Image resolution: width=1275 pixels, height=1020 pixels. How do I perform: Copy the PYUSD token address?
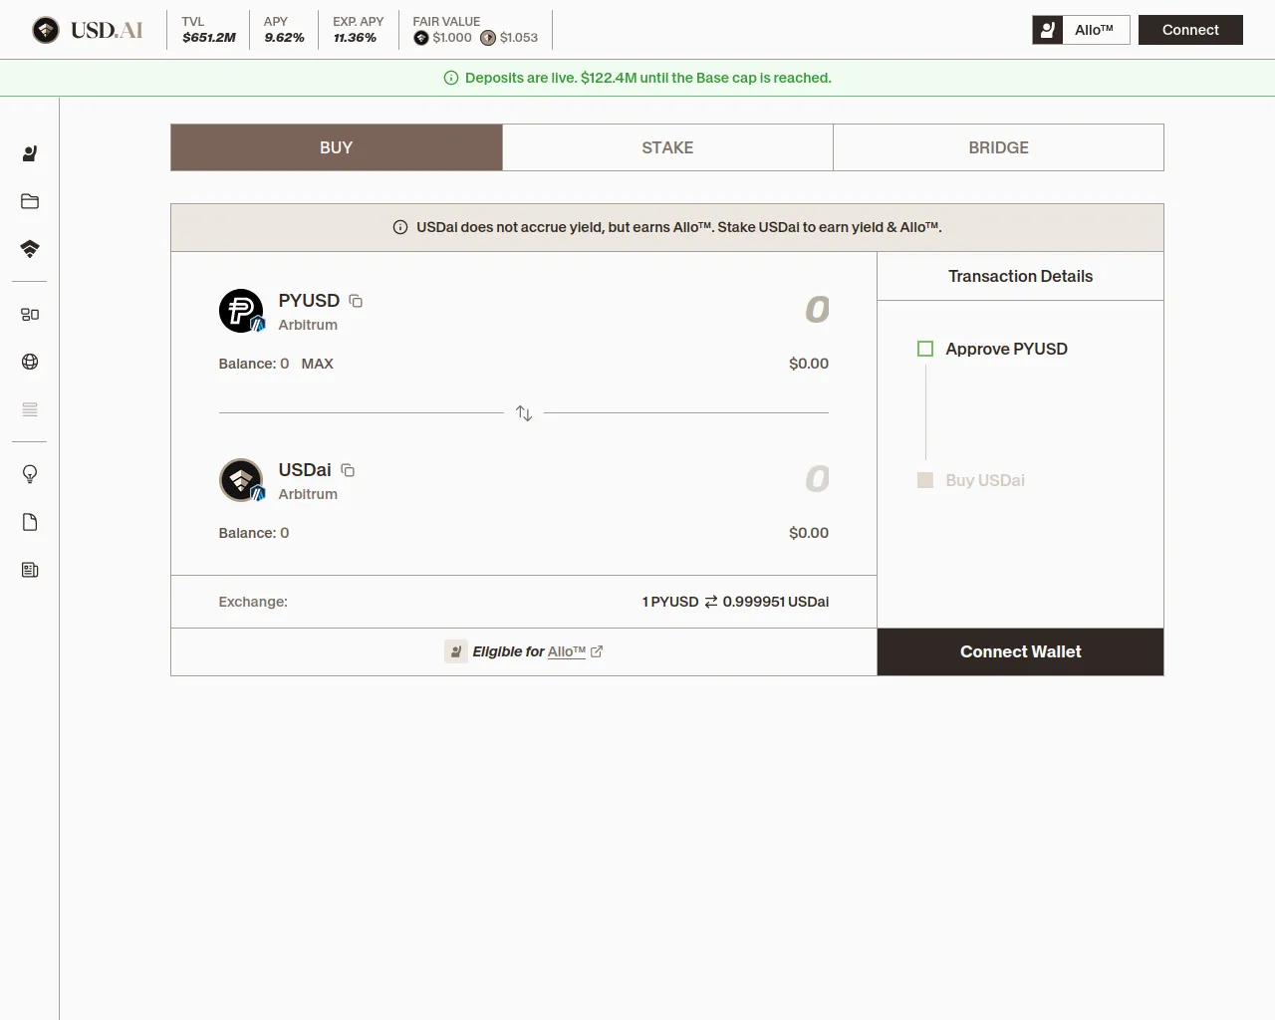356,301
